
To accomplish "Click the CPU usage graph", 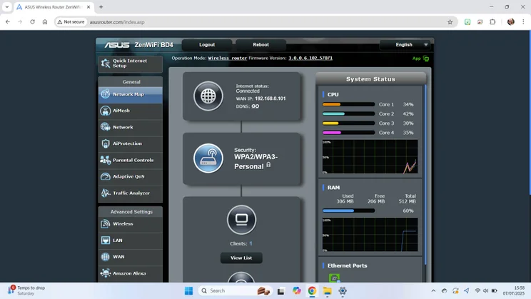I will (370, 157).
